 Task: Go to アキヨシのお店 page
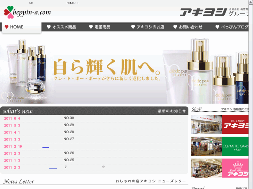pyautogui.click(x=148, y=27)
